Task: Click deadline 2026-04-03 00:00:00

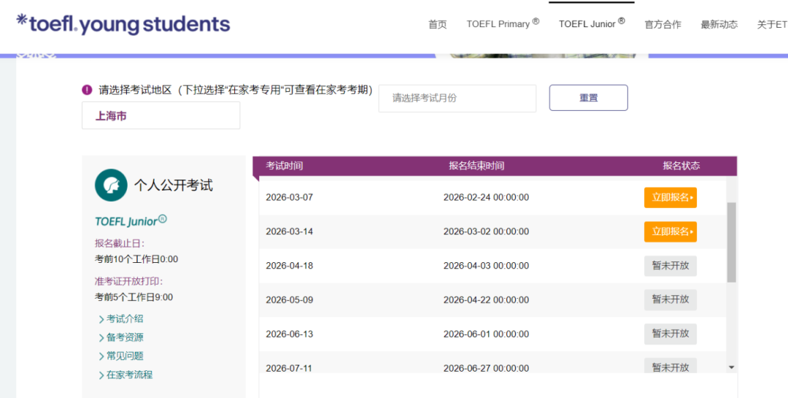Action: (486, 266)
